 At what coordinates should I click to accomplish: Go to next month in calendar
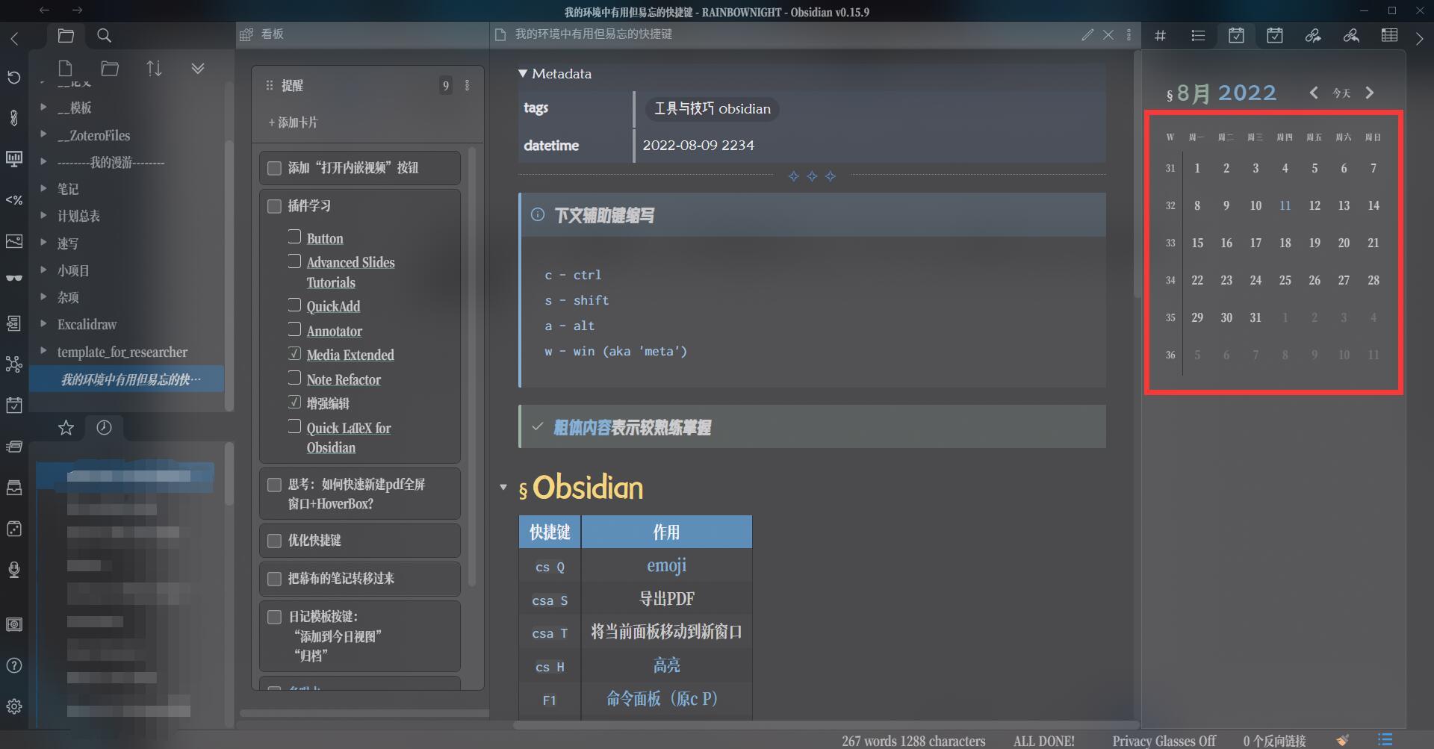tap(1369, 93)
